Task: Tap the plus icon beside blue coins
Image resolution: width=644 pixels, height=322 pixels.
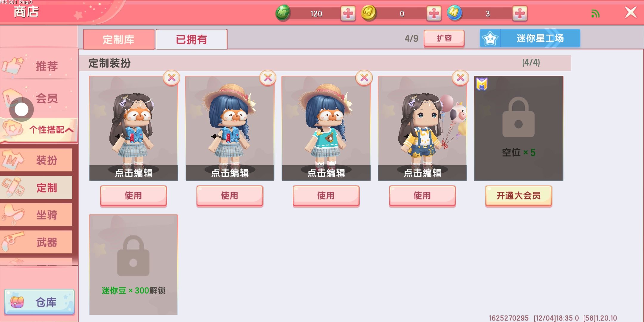Action: point(520,13)
